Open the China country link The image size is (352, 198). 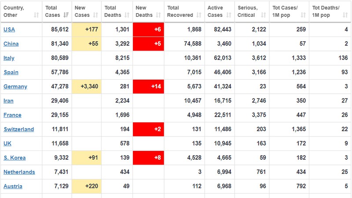[11, 44]
